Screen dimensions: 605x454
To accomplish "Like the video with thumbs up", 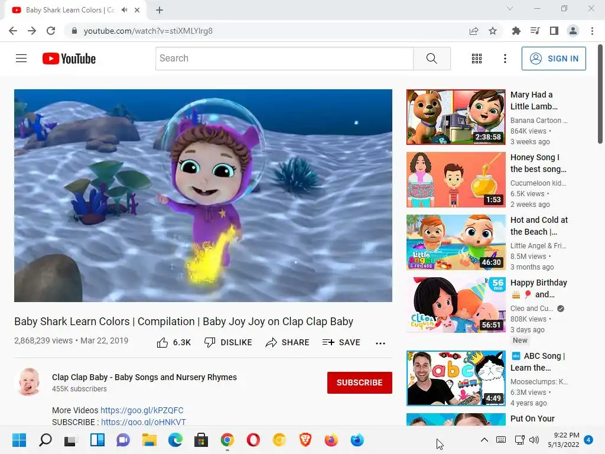I will coord(162,342).
